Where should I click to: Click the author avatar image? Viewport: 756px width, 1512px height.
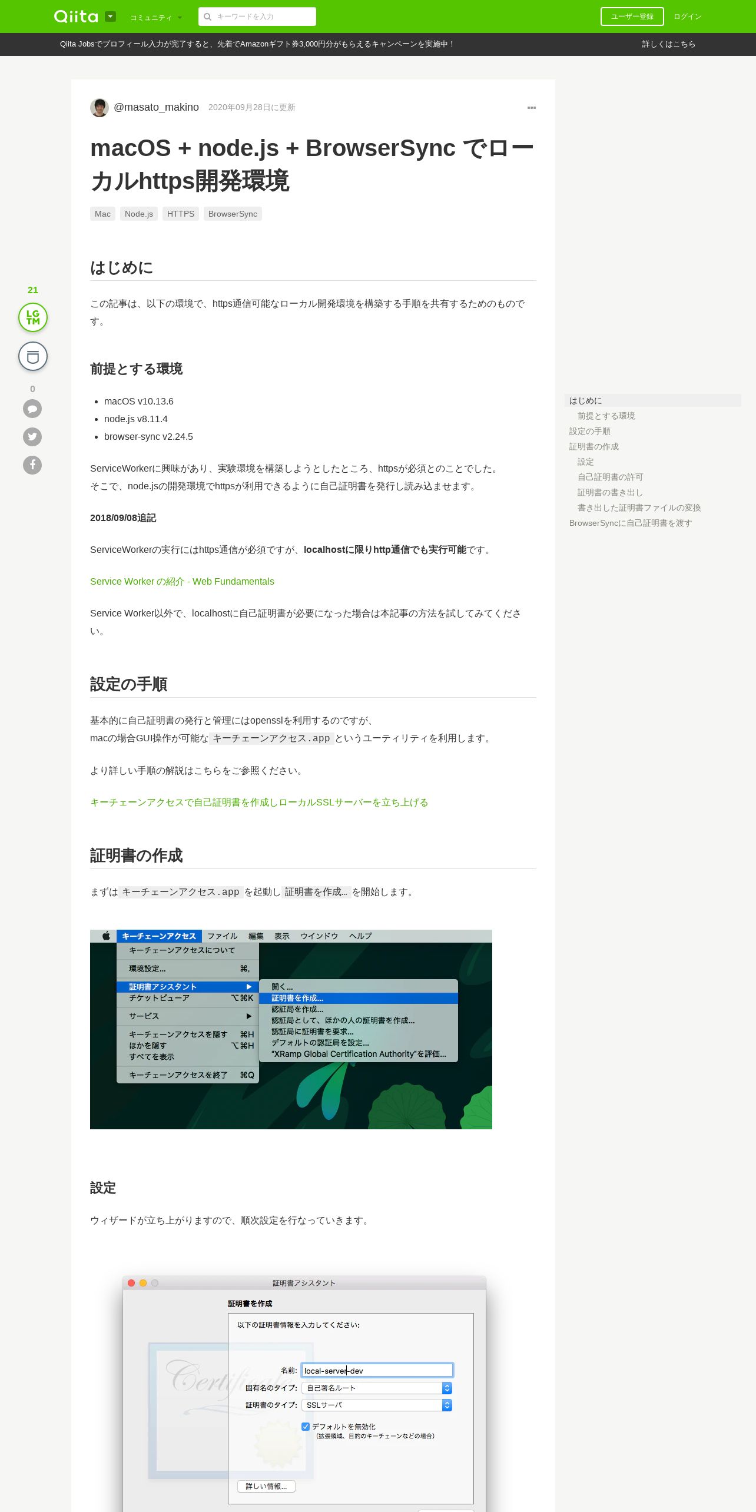(x=100, y=108)
